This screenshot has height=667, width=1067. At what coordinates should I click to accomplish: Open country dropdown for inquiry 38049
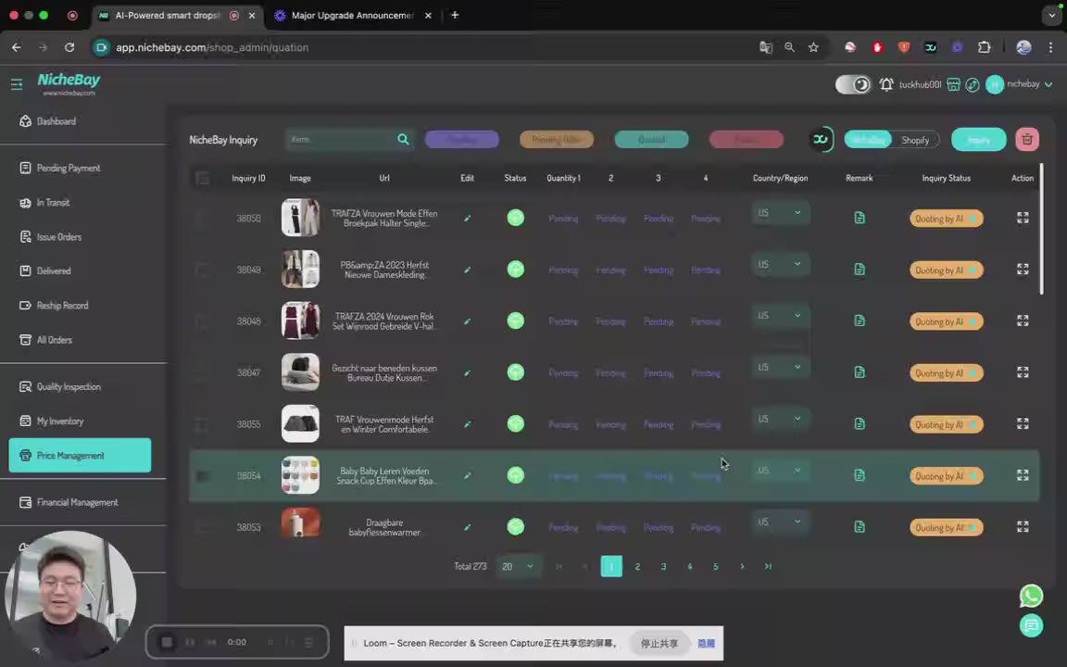(780, 264)
